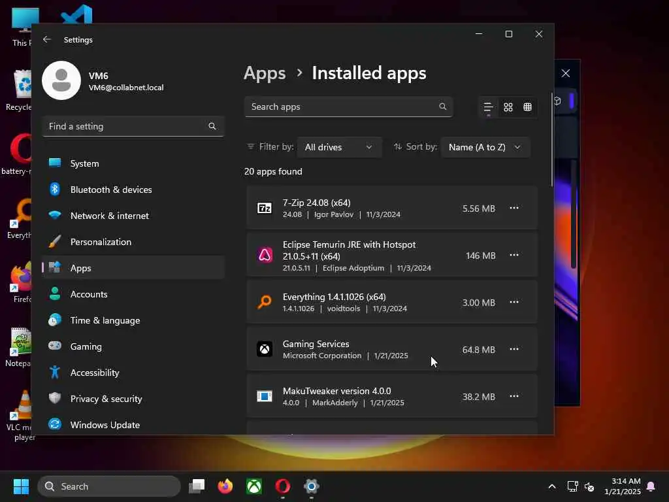This screenshot has width=669, height=502.
Task: Click the Everything magnifier app icon
Action: pos(265,302)
